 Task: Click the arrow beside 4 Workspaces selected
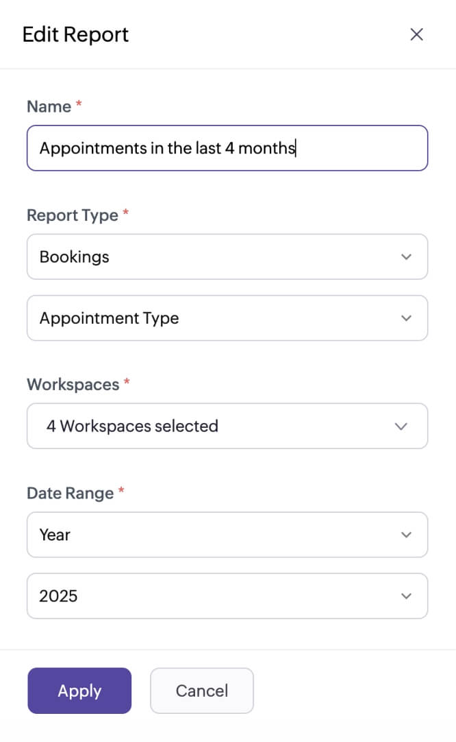coord(401,427)
